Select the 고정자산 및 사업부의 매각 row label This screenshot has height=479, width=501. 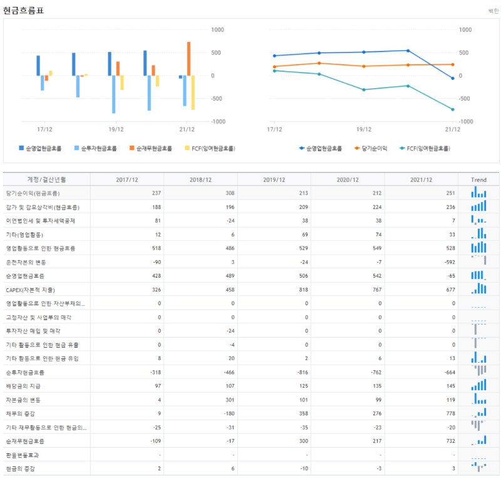[38, 318]
